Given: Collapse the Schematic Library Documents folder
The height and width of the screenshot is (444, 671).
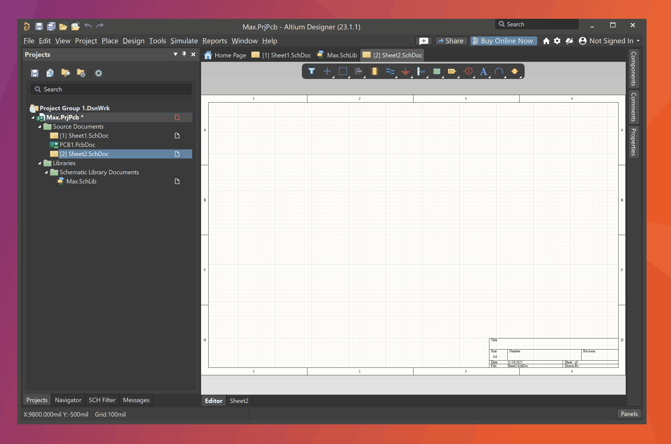Looking at the screenshot, I should pyautogui.click(x=46, y=172).
